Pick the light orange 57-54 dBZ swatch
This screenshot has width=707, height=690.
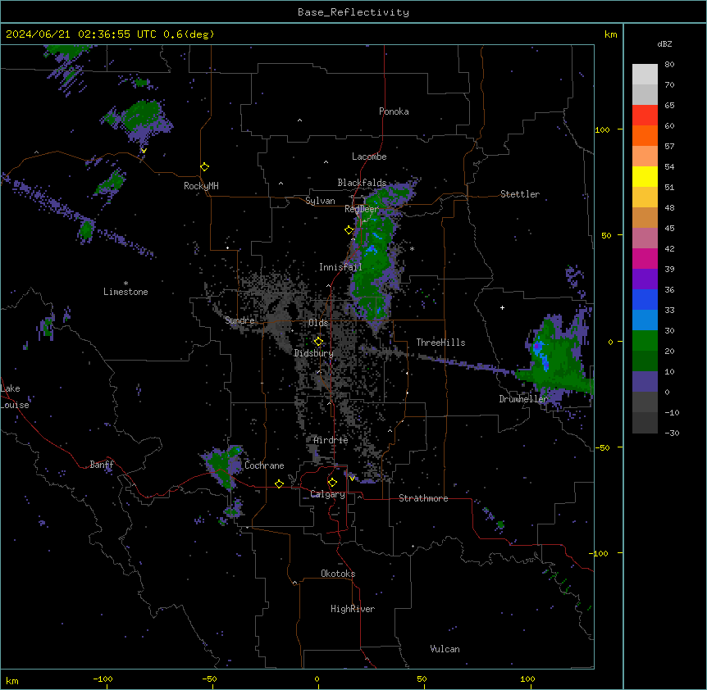coord(645,157)
